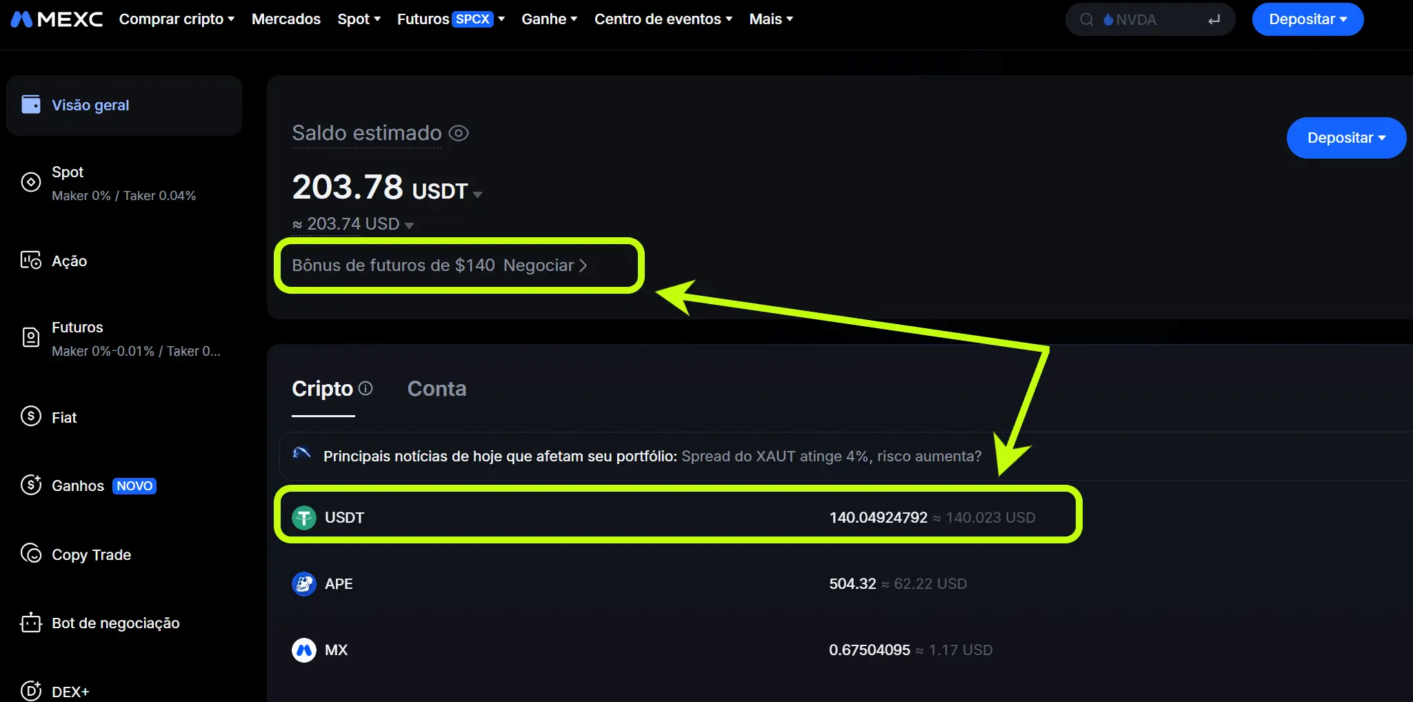This screenshot has width=1413, height=702.
Task: Click the Spot sidebar icon
Action: tap(31, 182)
